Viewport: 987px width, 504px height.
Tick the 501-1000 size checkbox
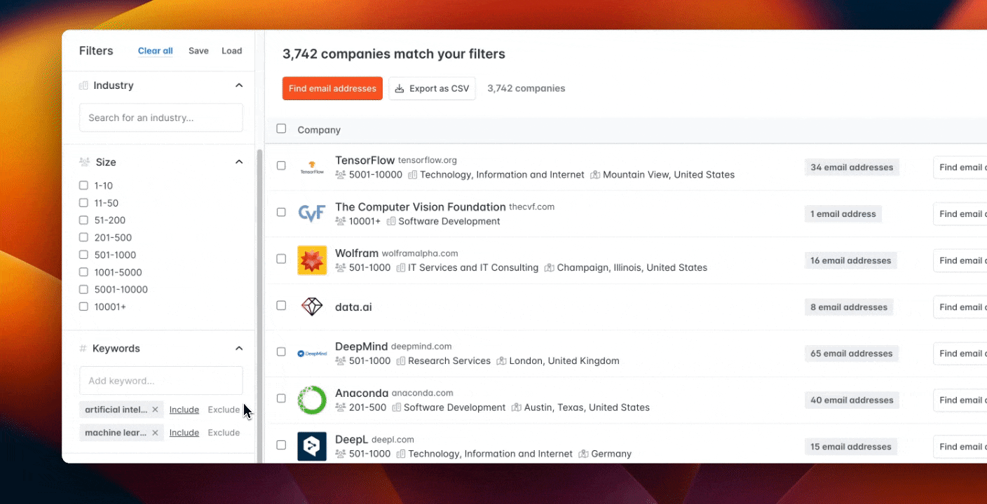click(x=83, y=255)
